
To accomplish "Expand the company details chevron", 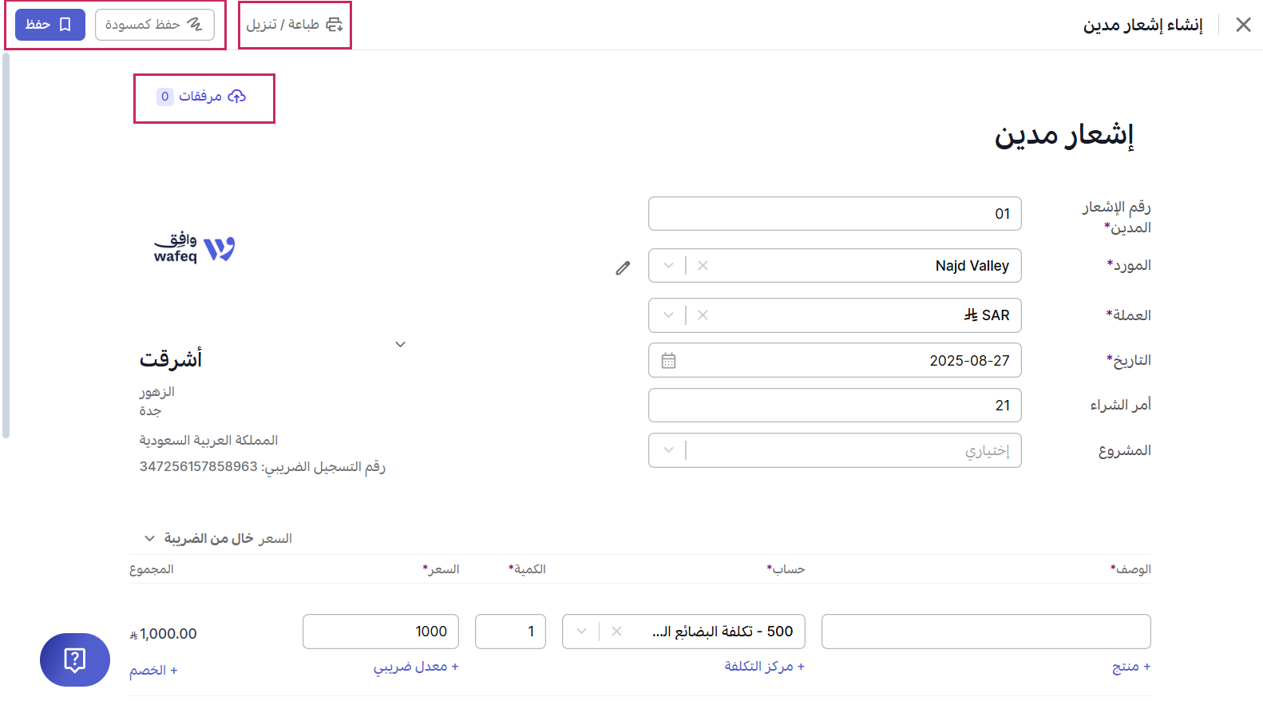I will [401, 345].
